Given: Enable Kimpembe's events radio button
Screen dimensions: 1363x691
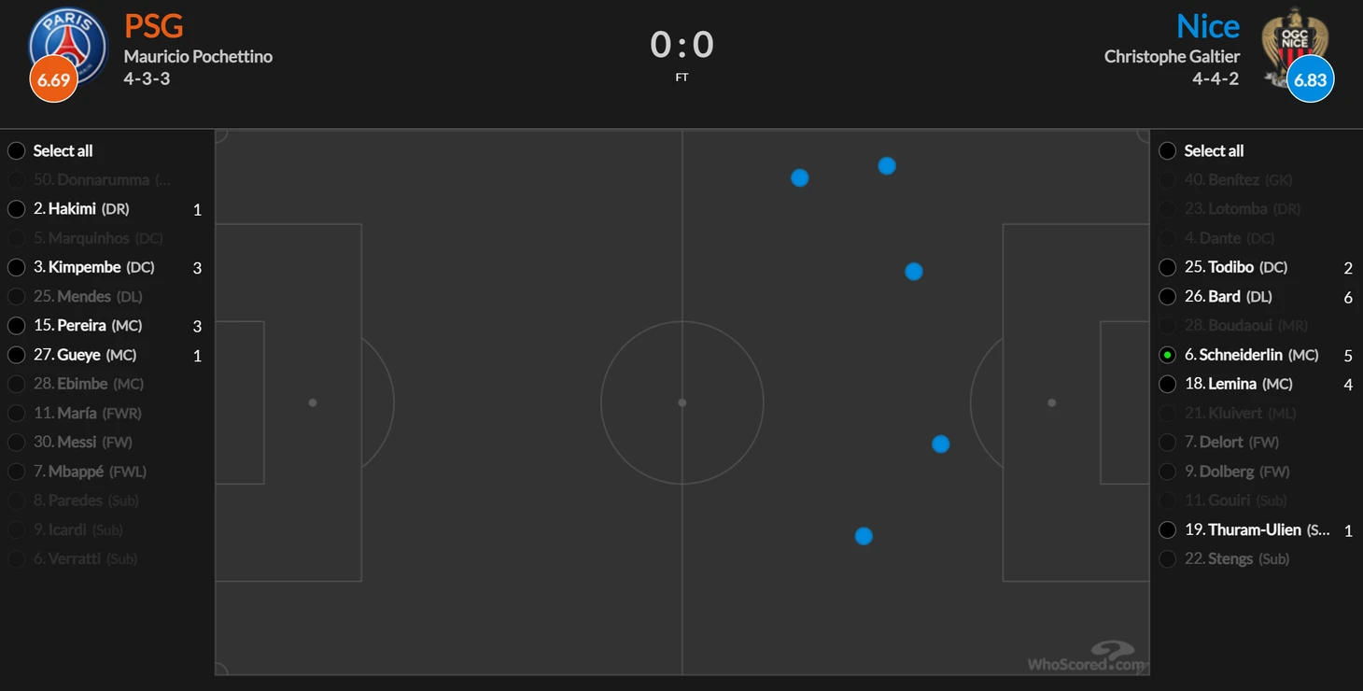Looking at the screenshot, I should (x=16, y=267).
